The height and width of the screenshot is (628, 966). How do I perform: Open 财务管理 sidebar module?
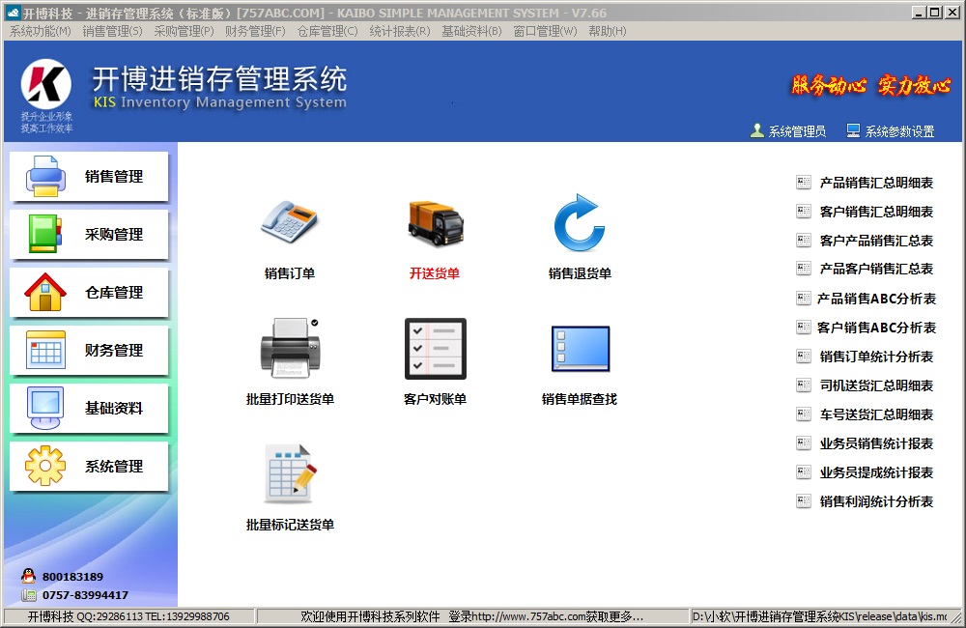(x=90, y=351)
